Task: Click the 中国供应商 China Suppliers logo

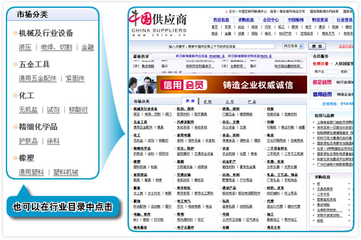Action: click(157, 23)
